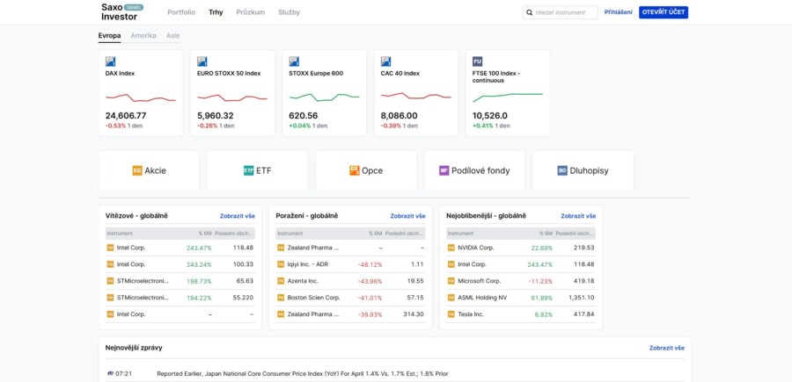Click the CAC 40 Index value 8,086.00
Screen dimensions: 792x382
coord(399,116)
